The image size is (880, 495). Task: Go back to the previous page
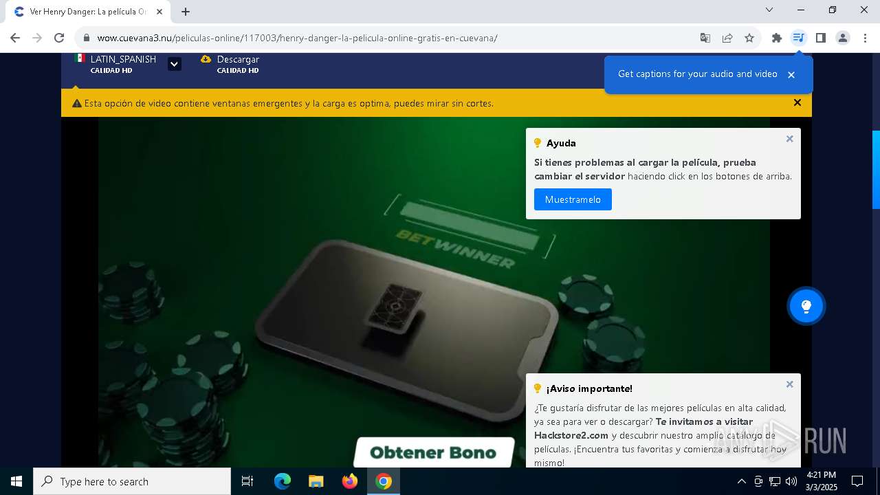click(x=15, y=38)
